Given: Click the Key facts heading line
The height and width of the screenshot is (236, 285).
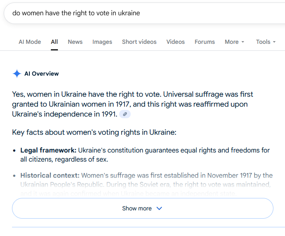Looking at the screenshot, I should tap(94, 132).
